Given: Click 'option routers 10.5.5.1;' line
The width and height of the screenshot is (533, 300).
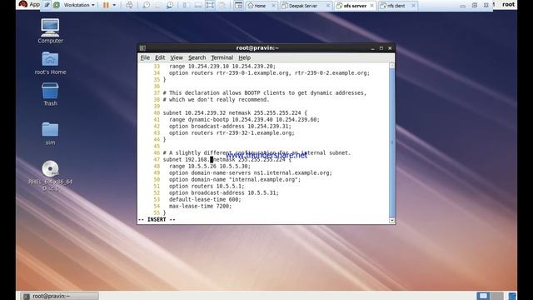Looking at the screenshot, I should point(207,187).
